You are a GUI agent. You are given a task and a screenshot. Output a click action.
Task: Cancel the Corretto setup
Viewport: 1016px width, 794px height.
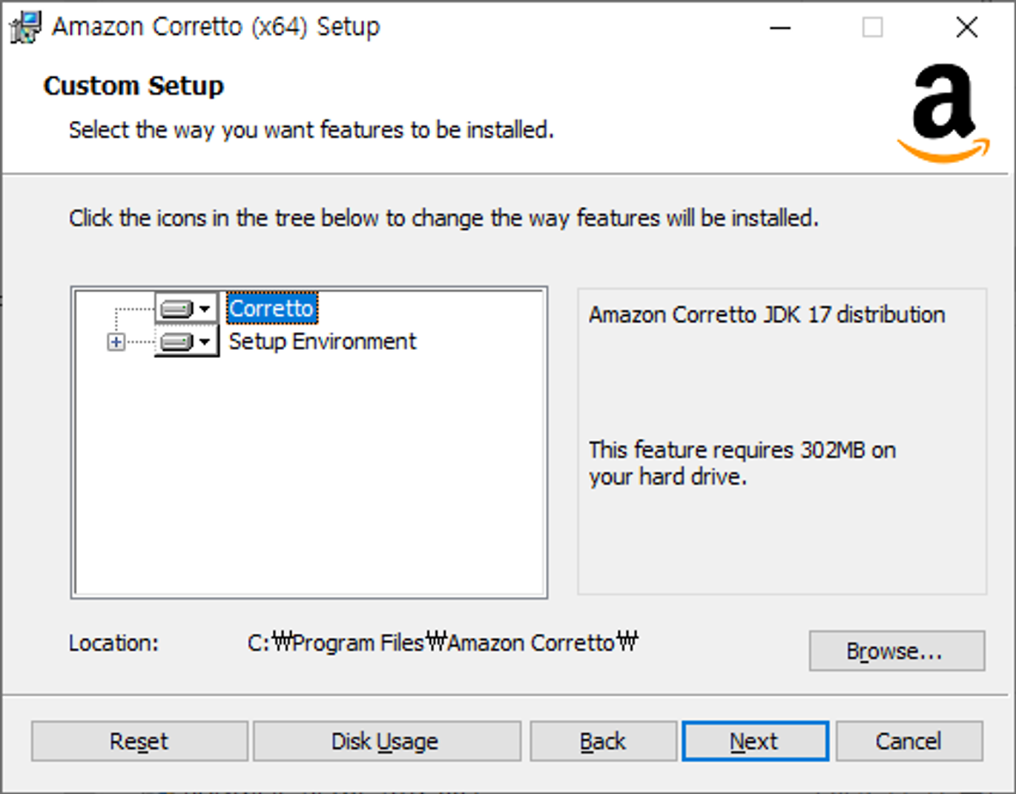pos(909,741)
